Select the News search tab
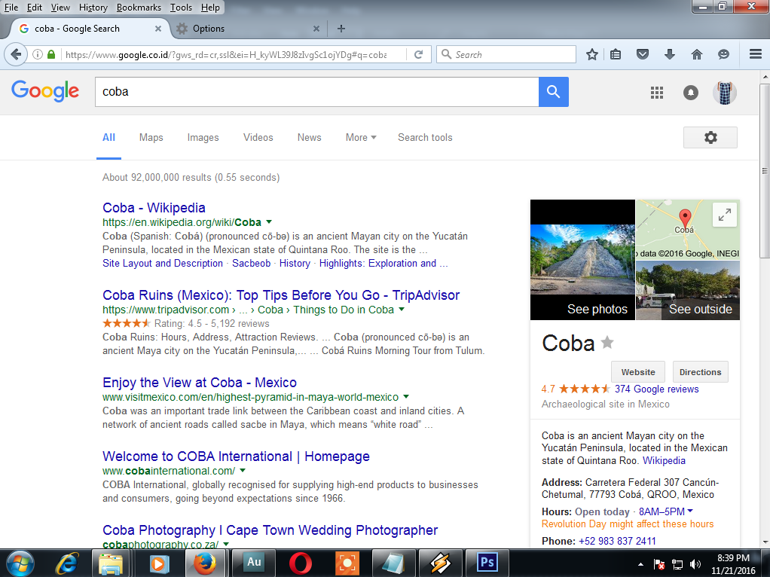This screenshot has width=770, height=577. click(x=309, y=138)
